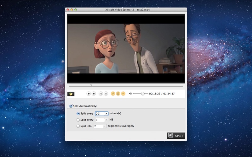252x157 pixels.
Task: Click the yellow trash delete icon
Action: tap(118, 94)
